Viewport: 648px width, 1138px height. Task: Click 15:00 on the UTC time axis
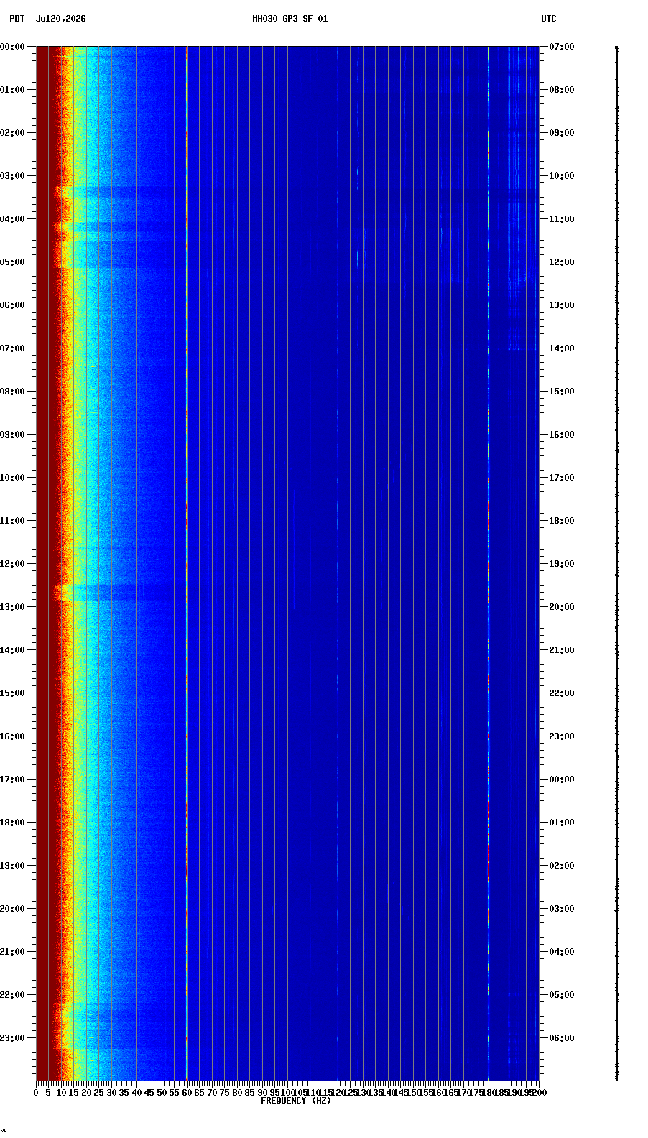[x=562, y=392]
